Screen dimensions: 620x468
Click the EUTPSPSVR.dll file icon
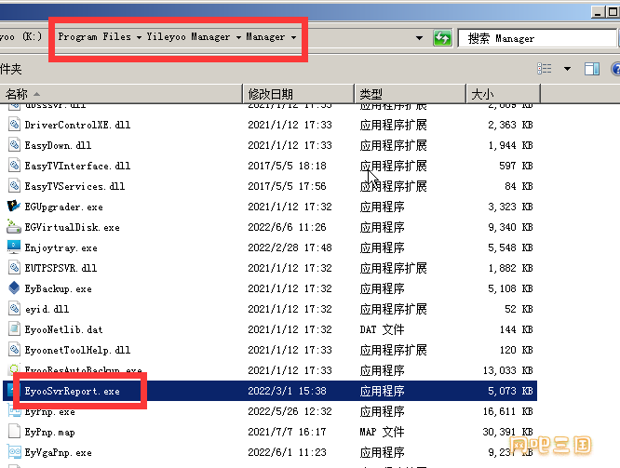coord(14,268)
